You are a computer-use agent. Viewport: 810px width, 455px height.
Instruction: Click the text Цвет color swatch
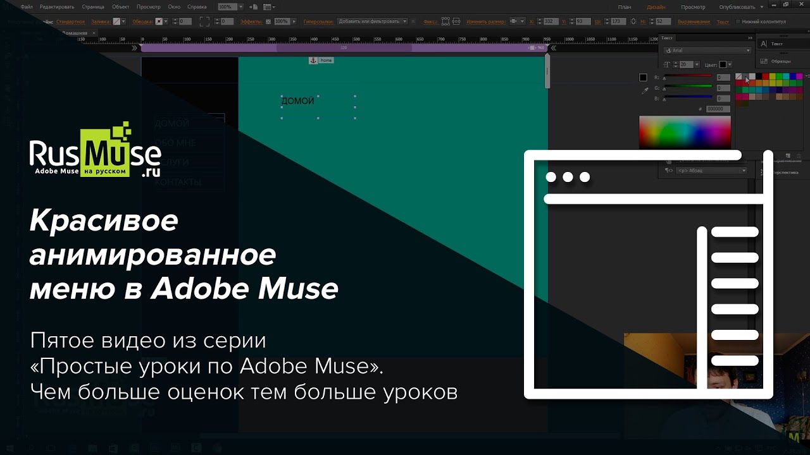click(723, 64)
